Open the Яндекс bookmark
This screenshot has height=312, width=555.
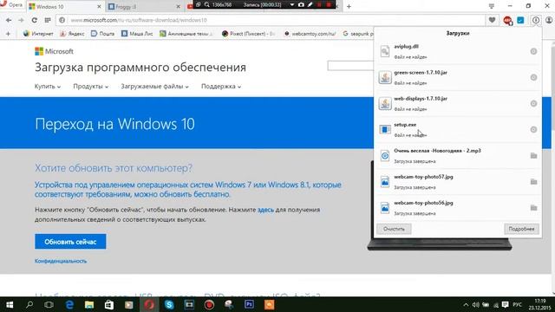pos(72,34)
